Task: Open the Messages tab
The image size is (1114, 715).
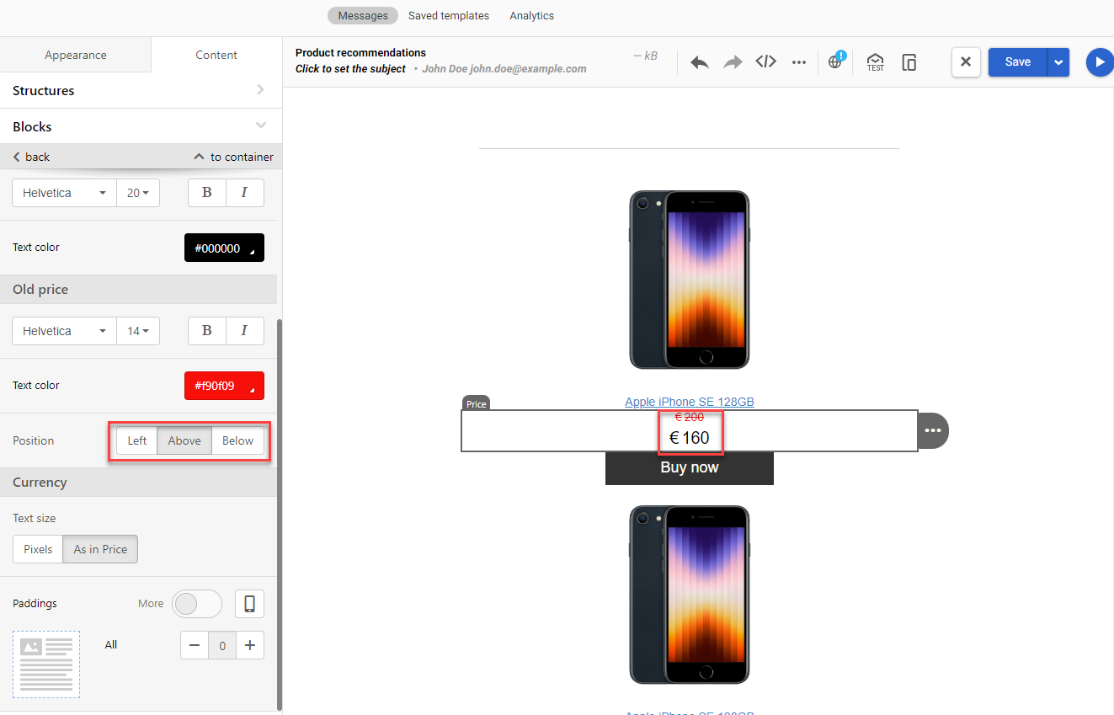Action: click(363, 15)
